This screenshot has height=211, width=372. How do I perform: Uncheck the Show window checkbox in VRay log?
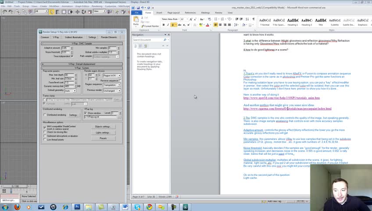(x=85, y=113)
